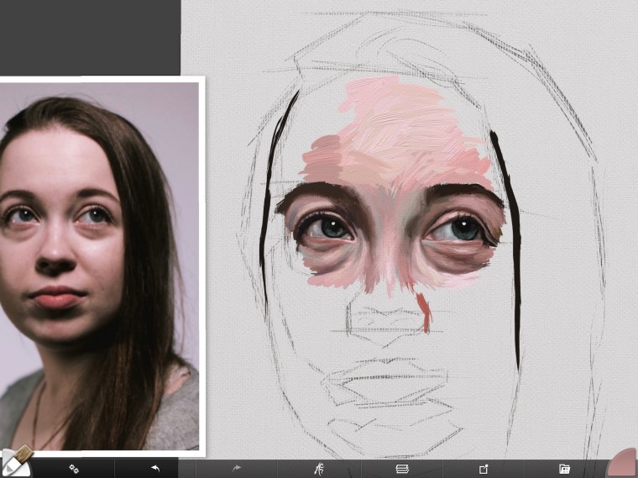The width and height of the screenshot is (638, 478).
Task: Open the color picker pod
Action: click(624, 465)
